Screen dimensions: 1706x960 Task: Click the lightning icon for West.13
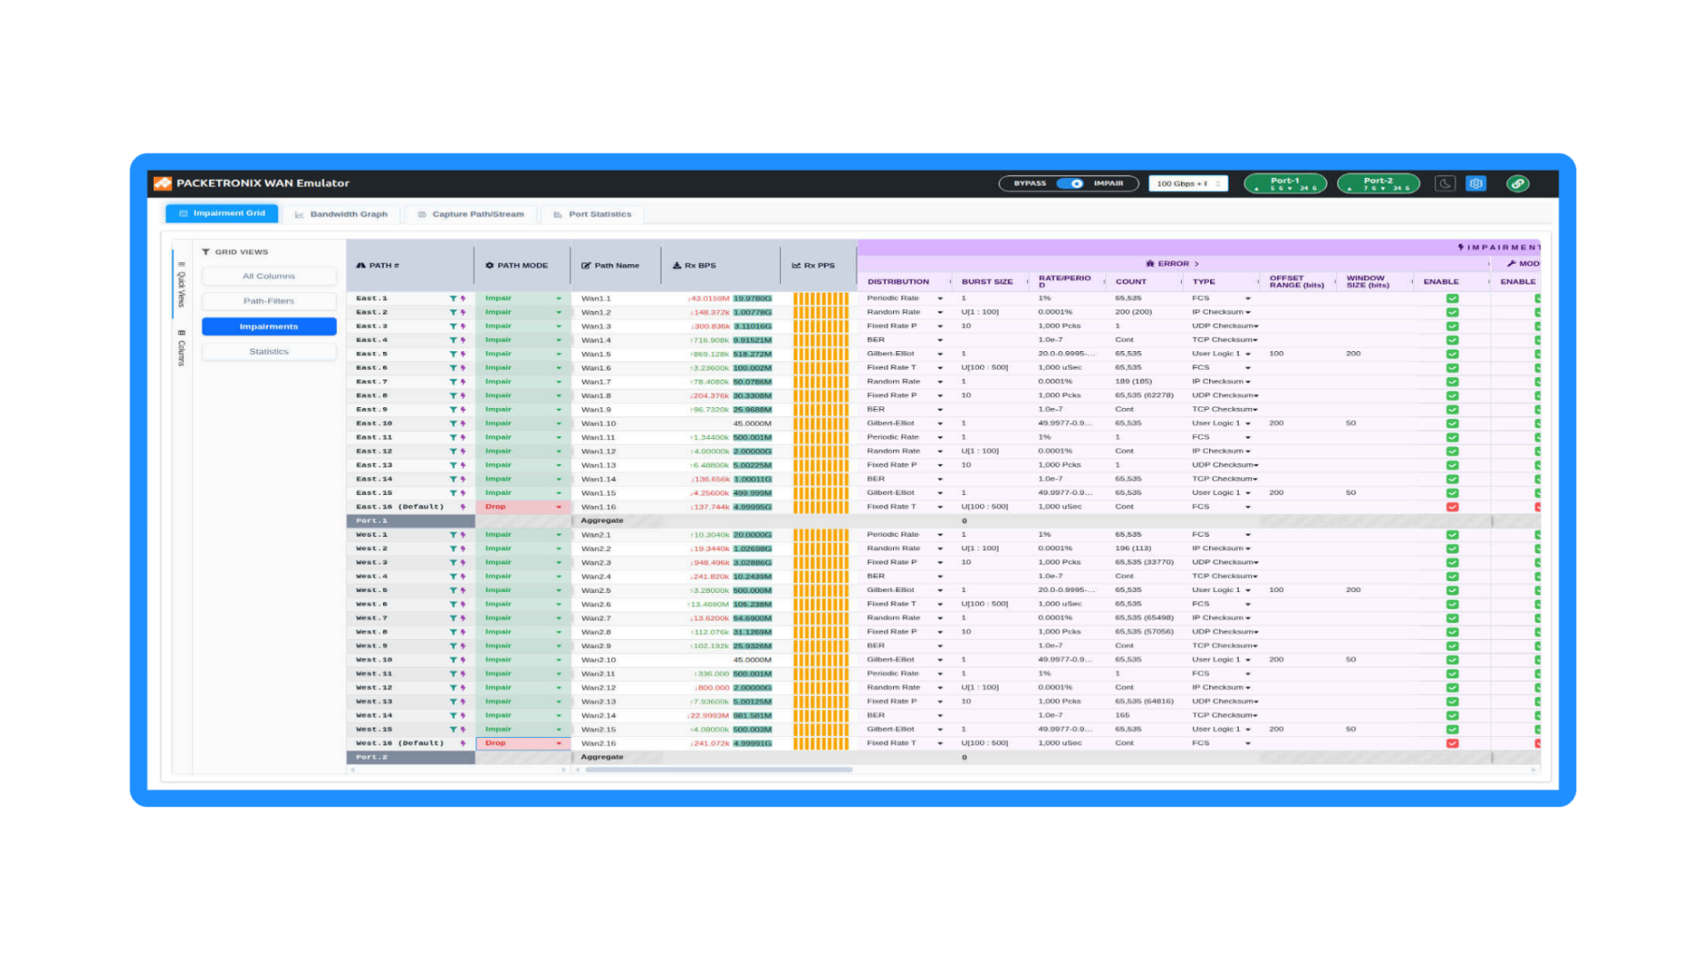463,701
